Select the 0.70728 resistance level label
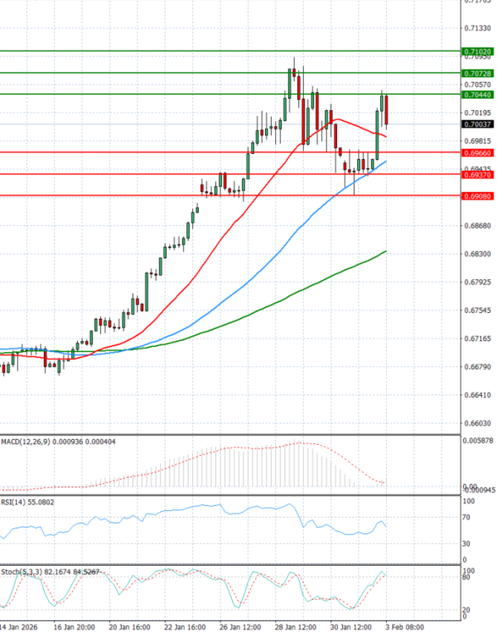 click(x=478, y=73)
